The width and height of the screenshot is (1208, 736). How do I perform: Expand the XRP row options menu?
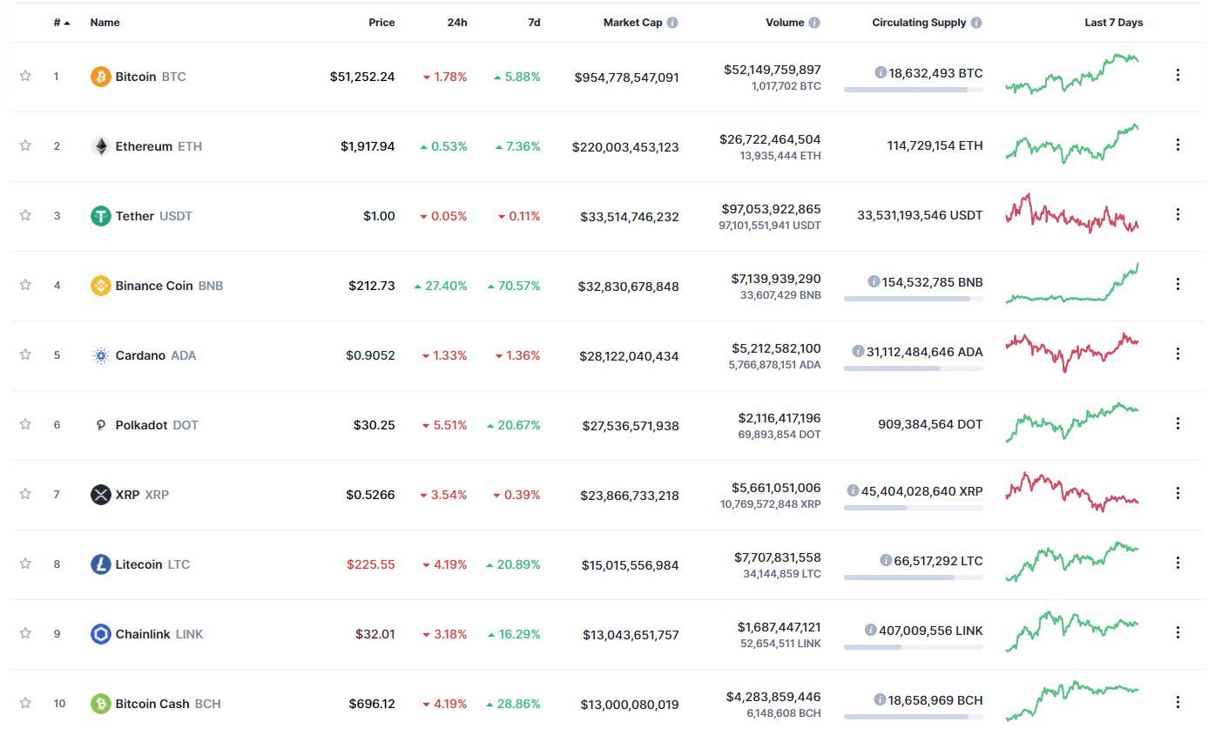[x=1178, y=494]
